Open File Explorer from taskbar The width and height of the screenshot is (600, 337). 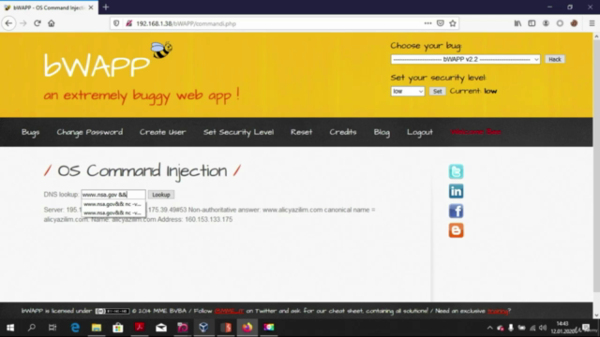coord(97,328)
